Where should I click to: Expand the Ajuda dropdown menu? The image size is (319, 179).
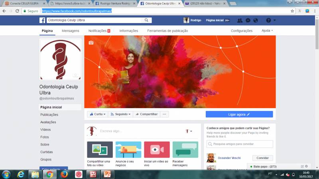pyautogui.click(x=267, y=31)
